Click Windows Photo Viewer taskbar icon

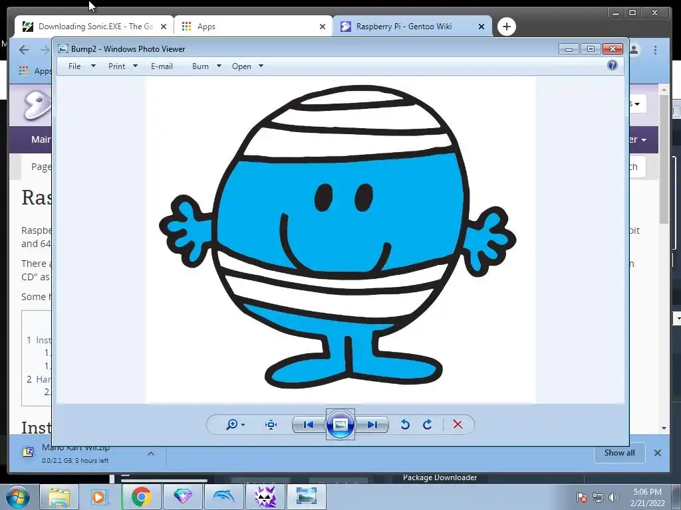[306, 497]
